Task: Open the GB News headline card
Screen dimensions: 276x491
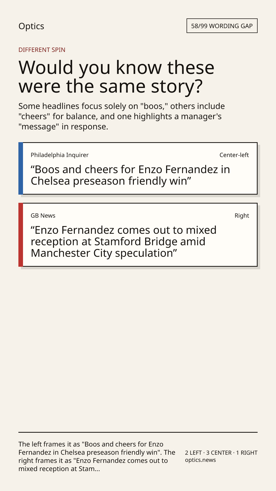Action: [138, 235]
